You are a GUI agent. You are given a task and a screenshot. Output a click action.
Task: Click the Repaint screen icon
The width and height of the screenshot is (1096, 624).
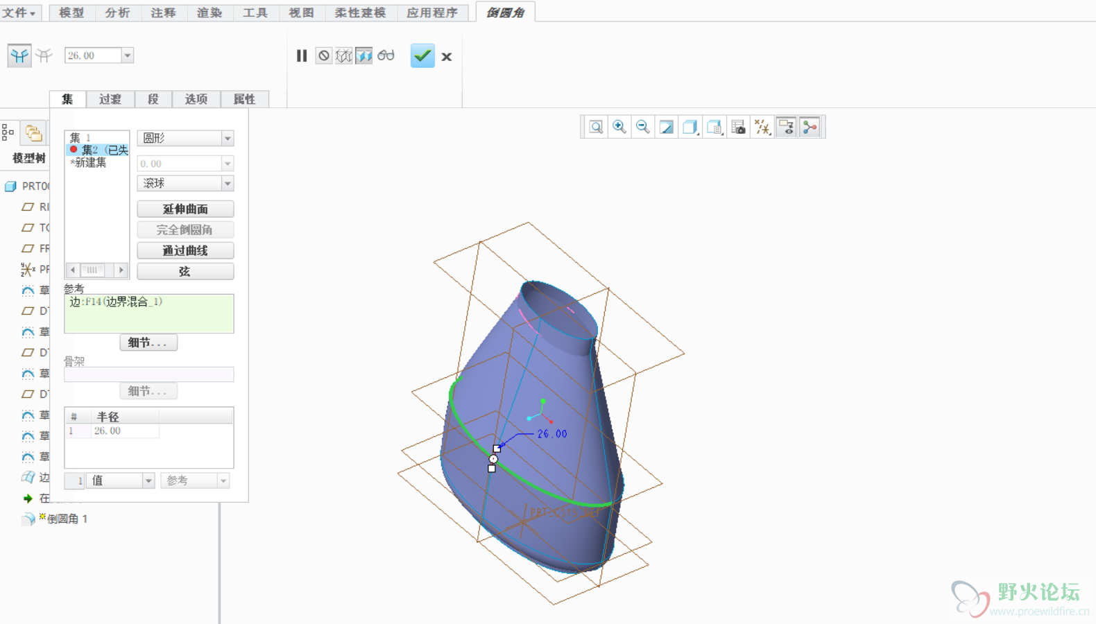667,127
